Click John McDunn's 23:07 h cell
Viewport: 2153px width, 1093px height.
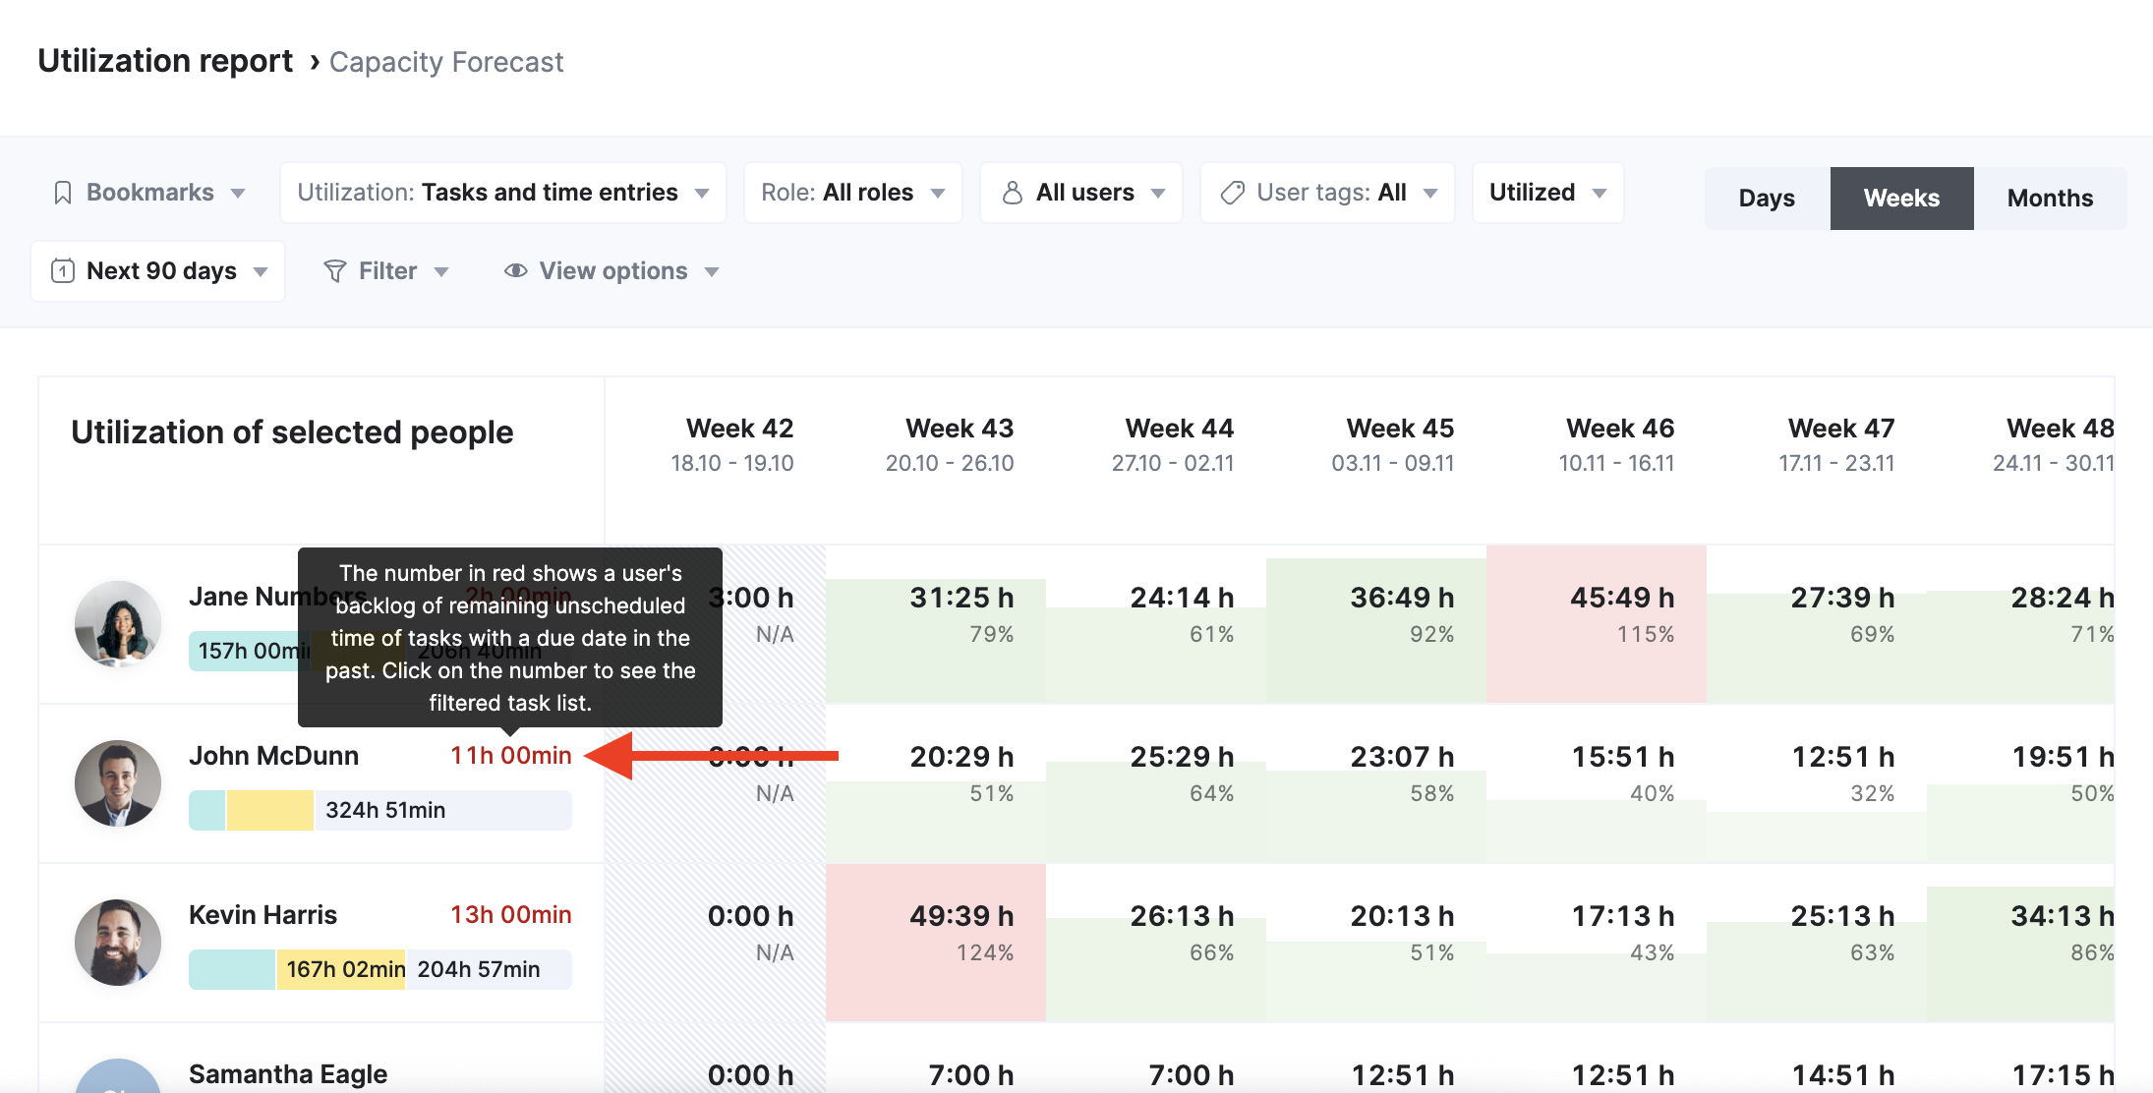coord(1376,783)
